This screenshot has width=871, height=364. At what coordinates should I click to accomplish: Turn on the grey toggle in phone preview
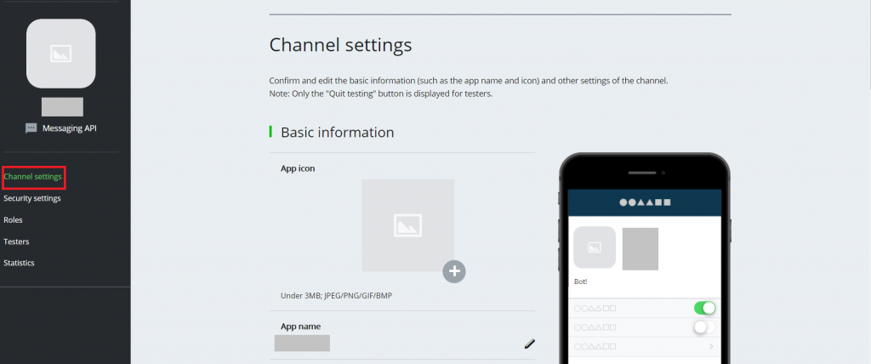tap(704, 327)
